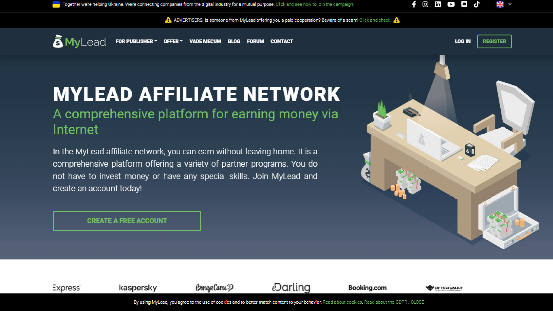Go to the Blog page
The image size is (553, 311).
[234, 41]
